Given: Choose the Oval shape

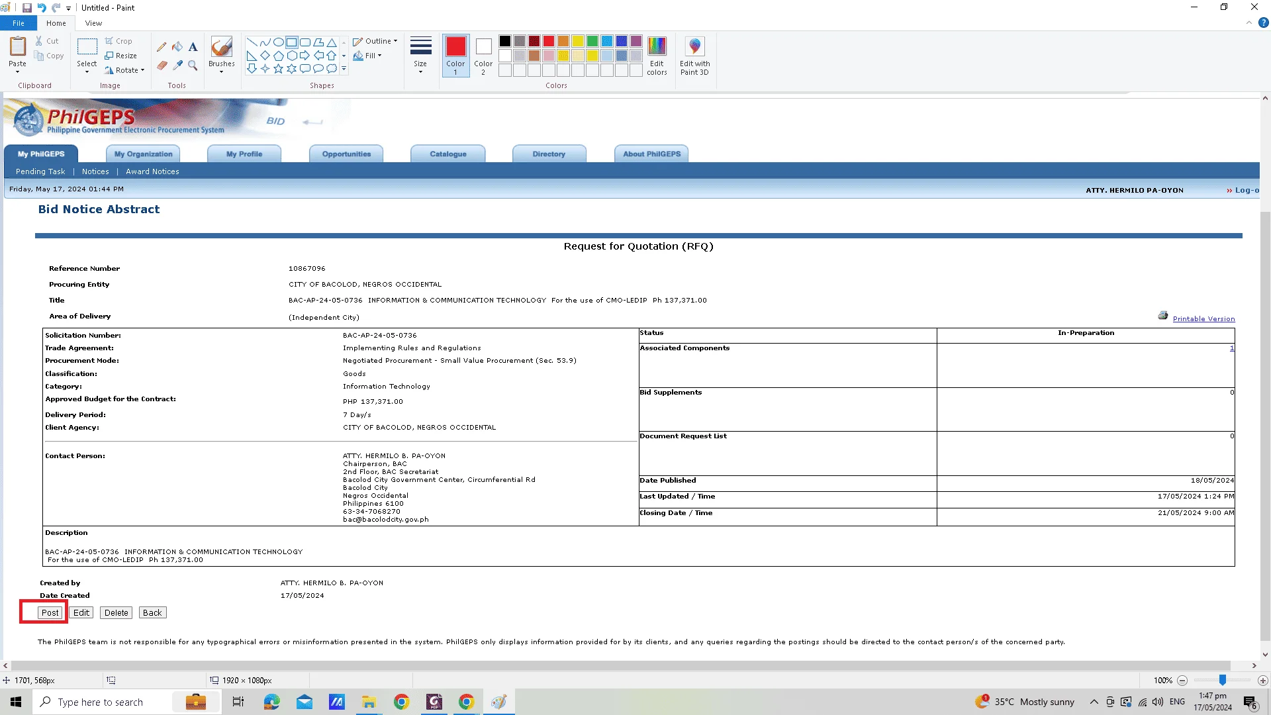Looking at the screenshot, I should (278, 42).
